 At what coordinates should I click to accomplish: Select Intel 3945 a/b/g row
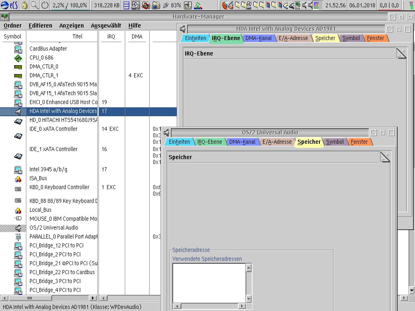pyautogui.click(x=48, y=170)
